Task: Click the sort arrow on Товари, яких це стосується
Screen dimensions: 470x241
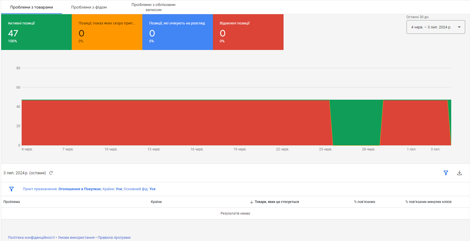Action: coord(251,202)
